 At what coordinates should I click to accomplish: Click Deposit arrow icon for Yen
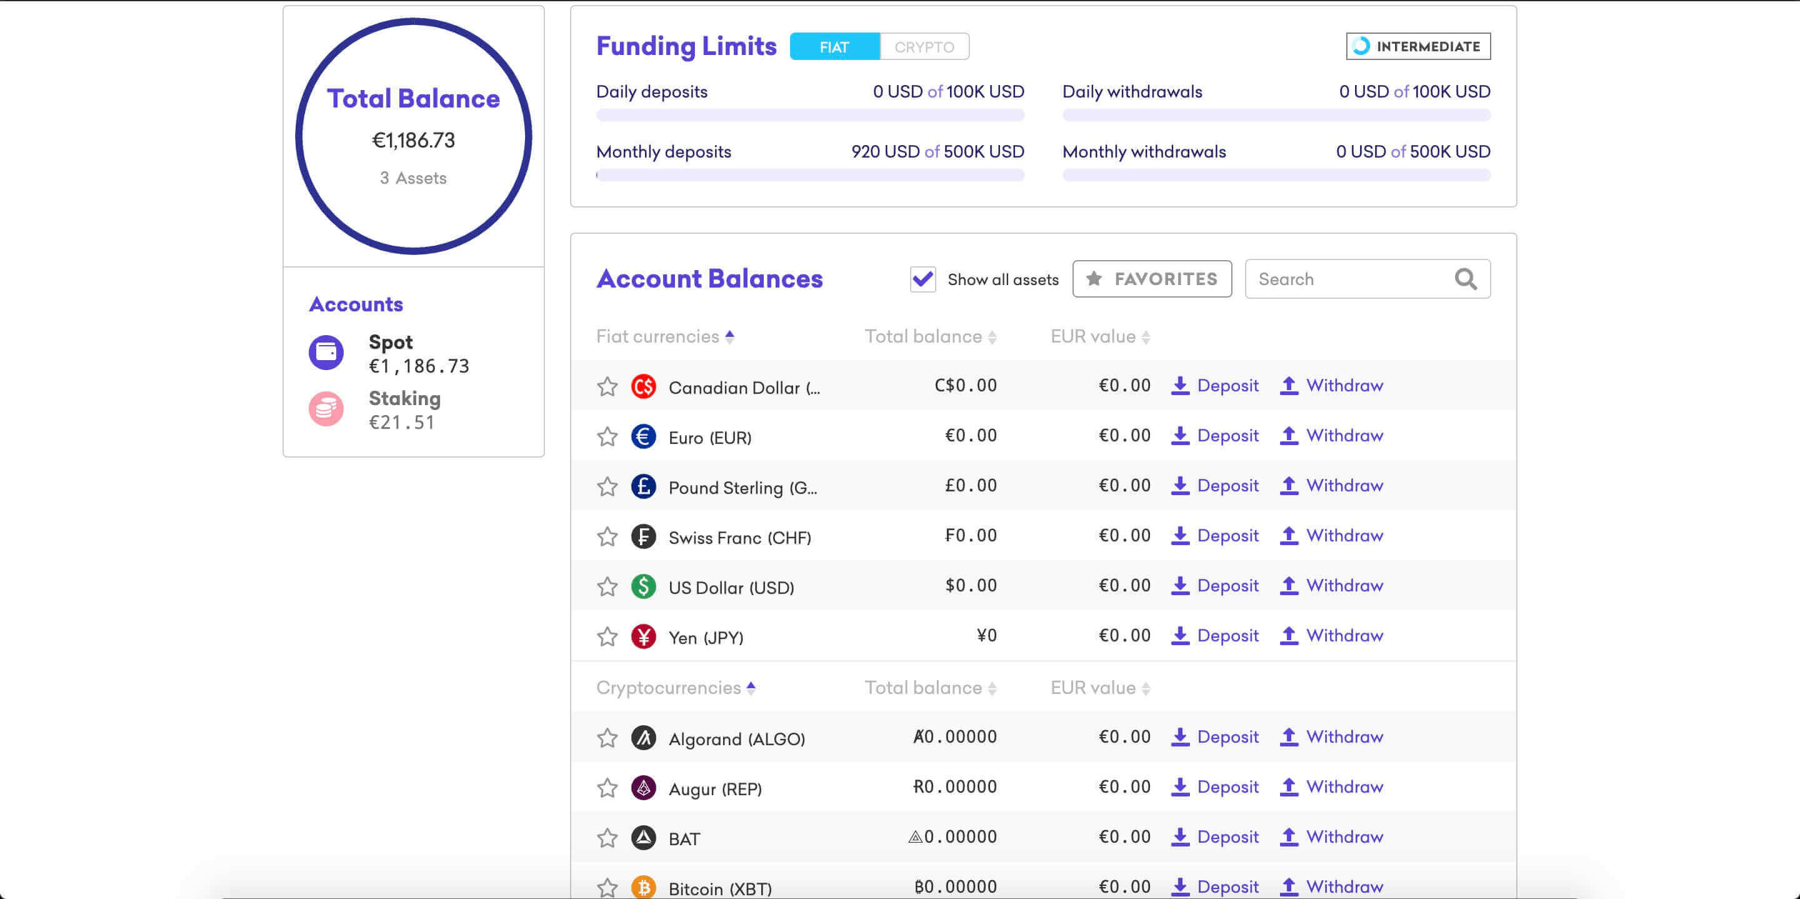point(1179,635)
